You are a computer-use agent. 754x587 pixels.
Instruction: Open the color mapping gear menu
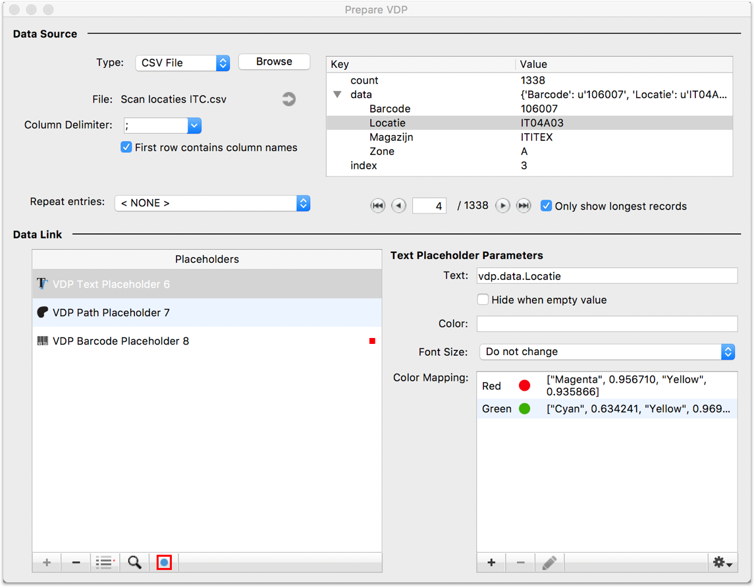tap(722, 562)
